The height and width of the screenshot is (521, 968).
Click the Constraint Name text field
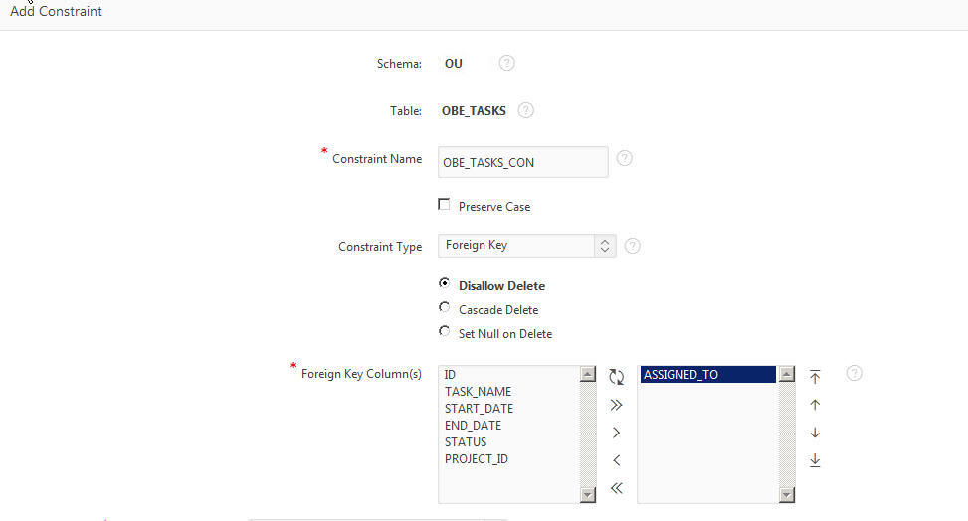[522, 162]
